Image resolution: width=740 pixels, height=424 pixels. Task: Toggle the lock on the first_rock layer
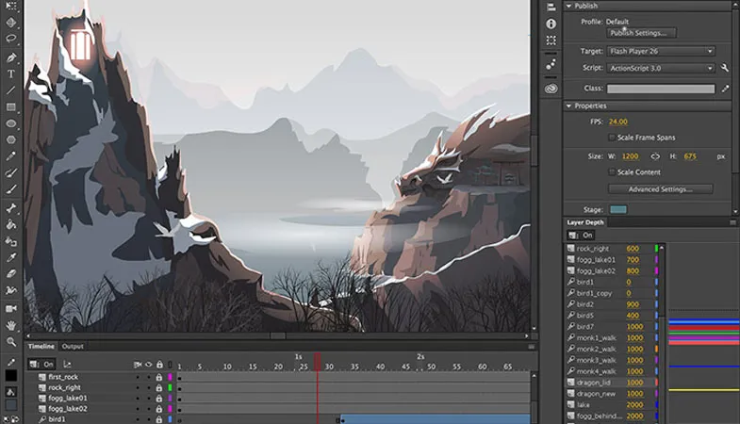coord(159,377)
